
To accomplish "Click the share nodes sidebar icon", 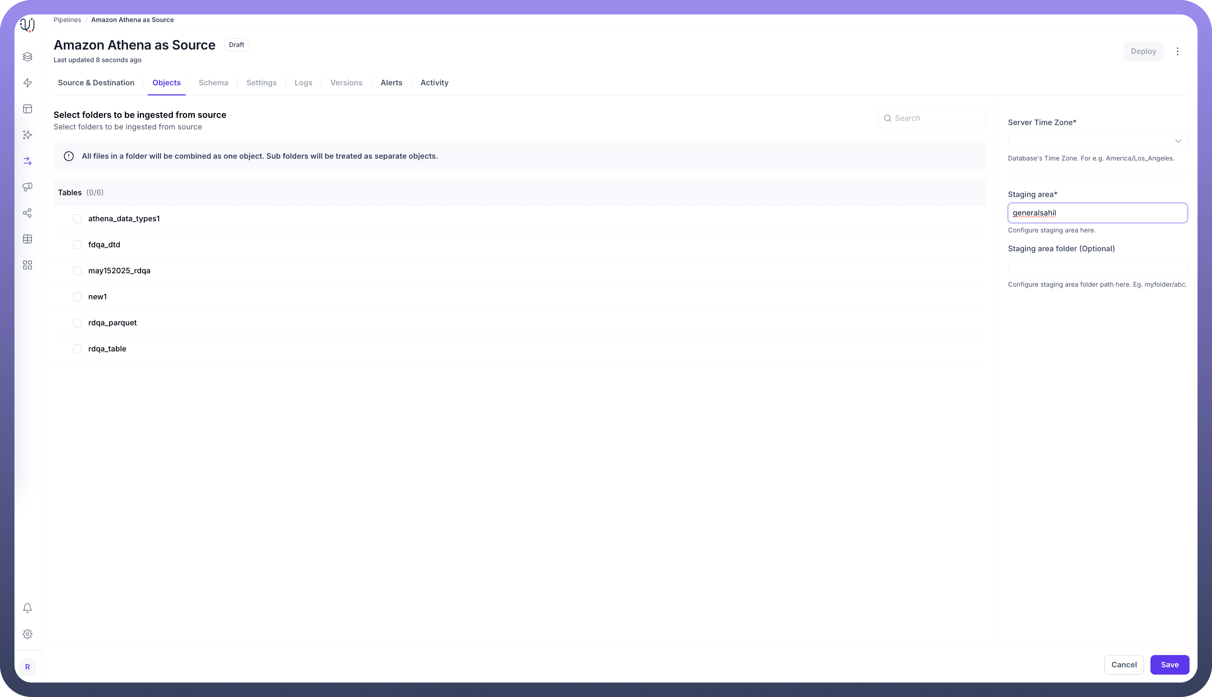I will coord(27,213).
